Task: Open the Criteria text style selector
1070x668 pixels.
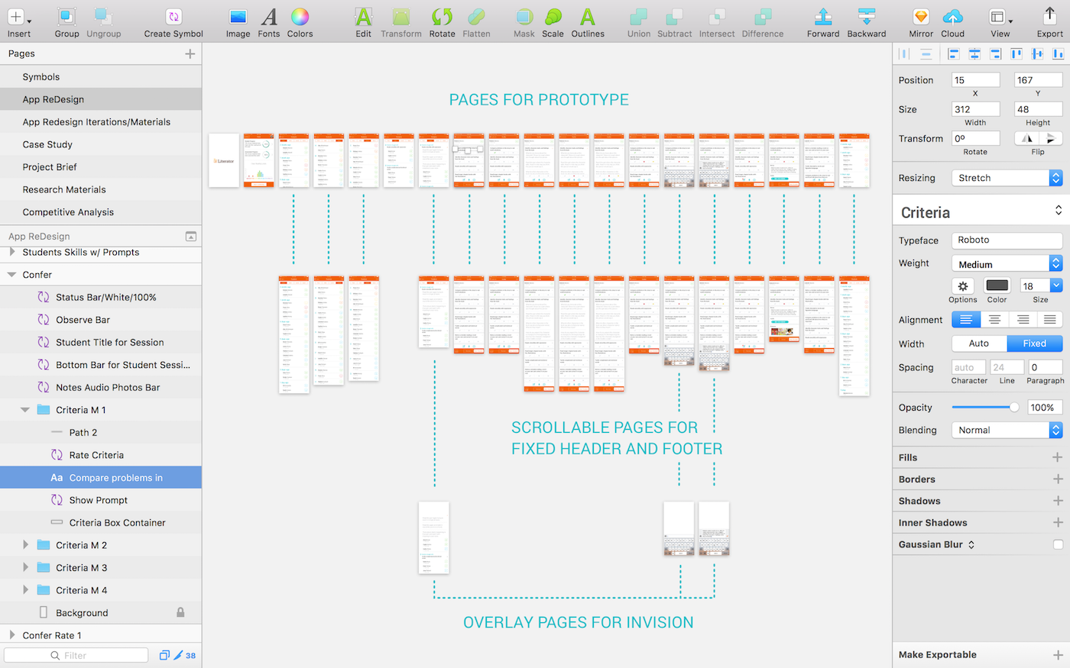Action: tap(981, 212)
